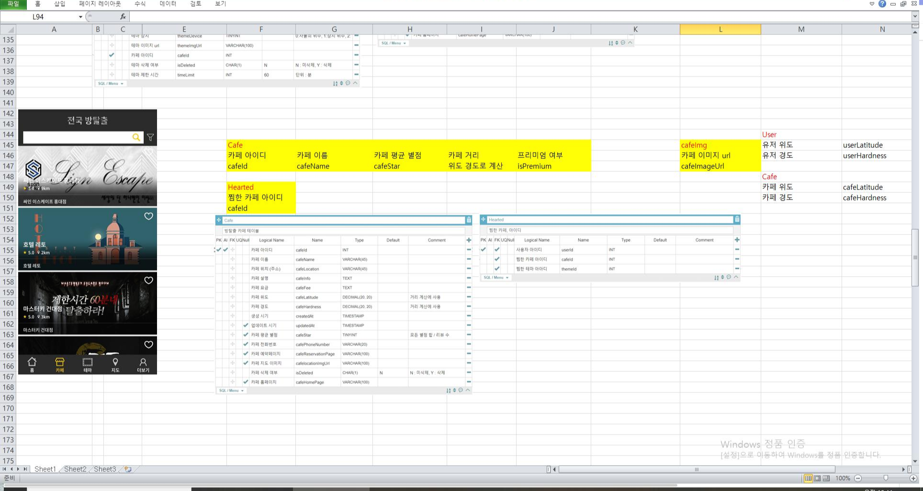Click into the formula bar input

(519, 16)
